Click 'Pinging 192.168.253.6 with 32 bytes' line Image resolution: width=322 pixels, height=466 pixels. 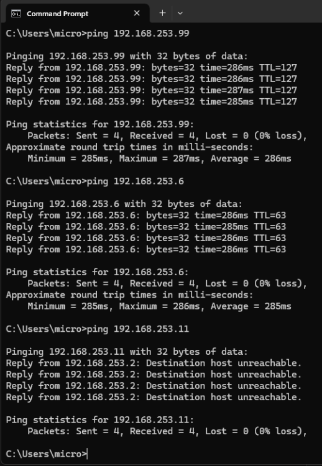[x=124, y=204]
